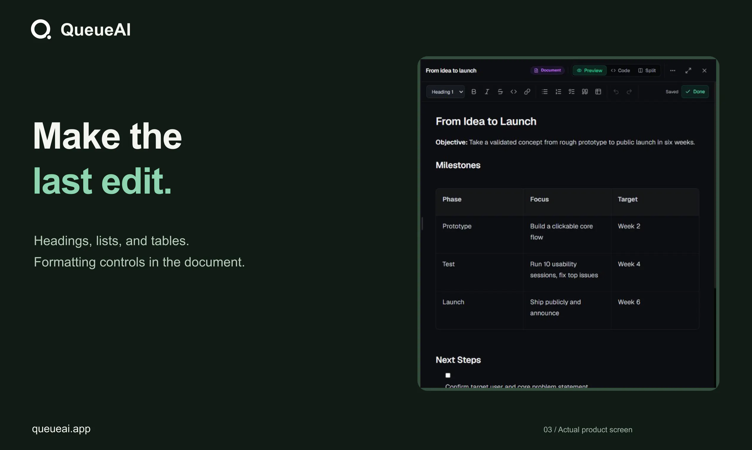
Task: Click the From Idea to Launch heading
Action: [x=486, y=121]
